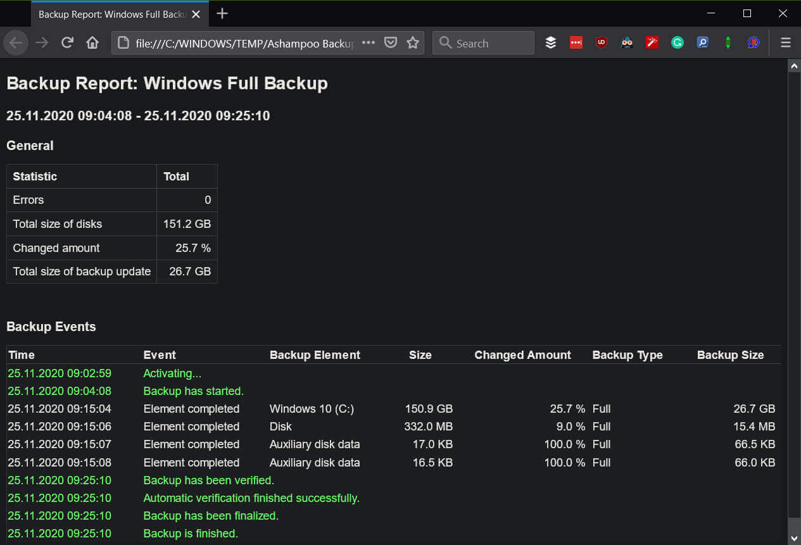Click the Buffer stacked-layers extension icon
This screenshot has height=545, width=801.
pyautogui.click(x=551, y=42)
